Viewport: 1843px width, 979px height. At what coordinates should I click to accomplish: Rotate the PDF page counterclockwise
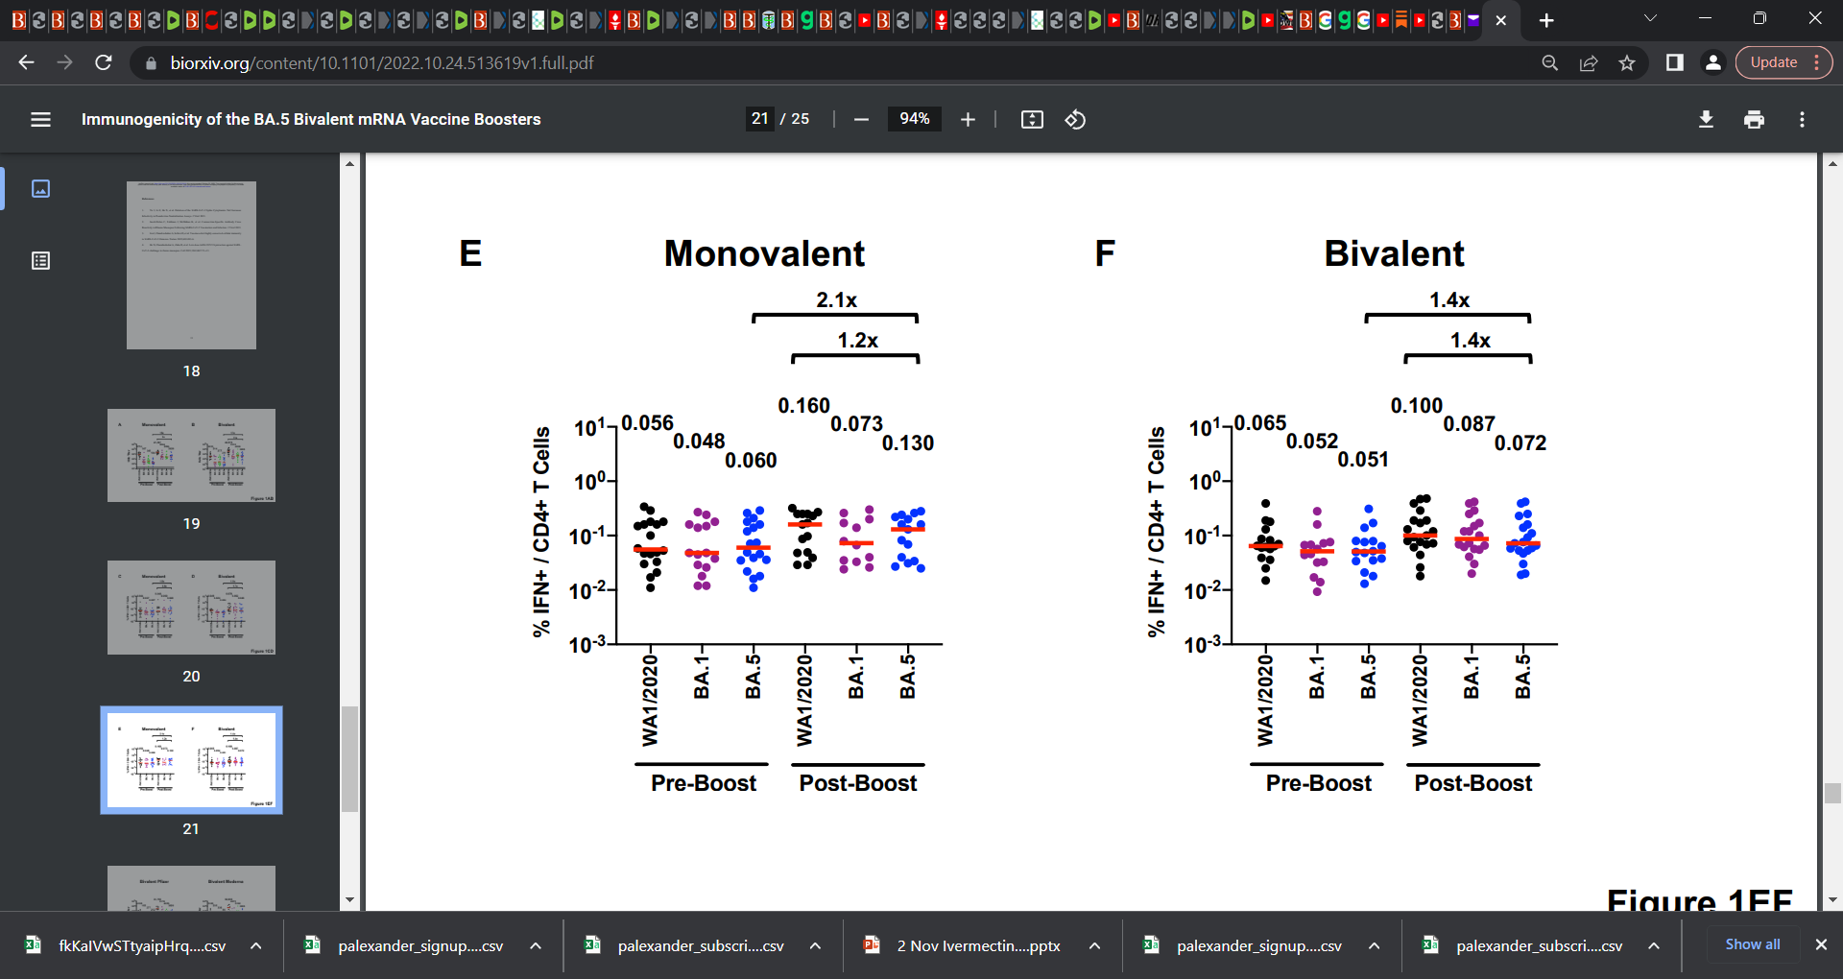point(1075,119)
